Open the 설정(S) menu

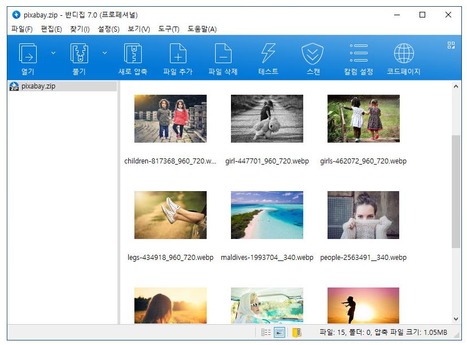(x=109, y=29)
